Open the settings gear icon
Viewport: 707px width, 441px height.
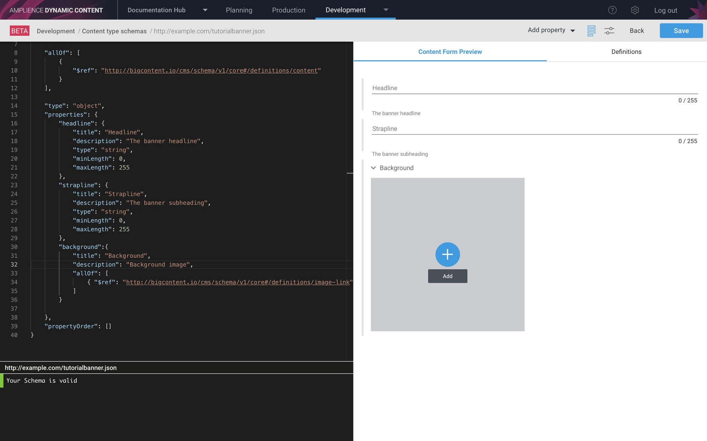pos(635,10)
